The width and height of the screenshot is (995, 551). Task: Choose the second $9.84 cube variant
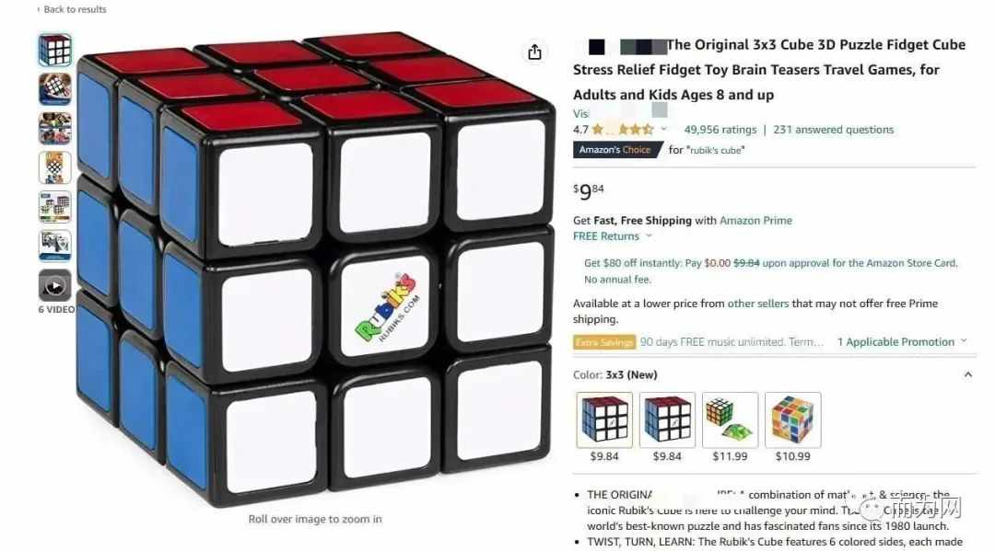click(x=667, y=419)
